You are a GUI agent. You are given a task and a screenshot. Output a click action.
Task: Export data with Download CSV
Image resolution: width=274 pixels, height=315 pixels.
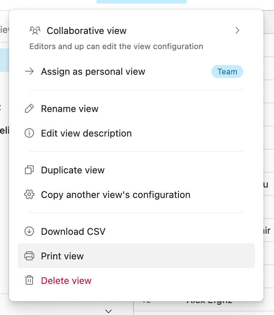[73, 232]
